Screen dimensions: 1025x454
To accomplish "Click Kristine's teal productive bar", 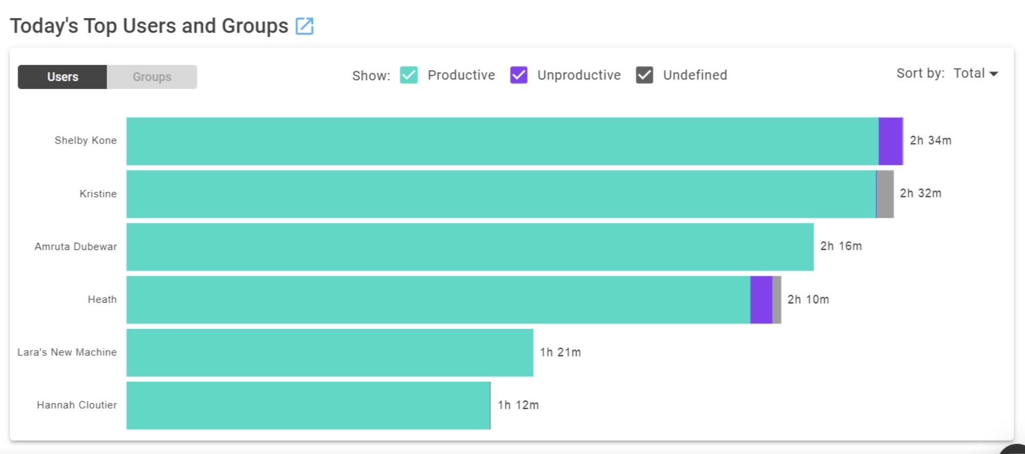I will pyautogui.click(x=501, y=194).
